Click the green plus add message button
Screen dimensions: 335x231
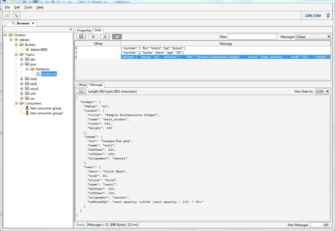coord(105,37)
